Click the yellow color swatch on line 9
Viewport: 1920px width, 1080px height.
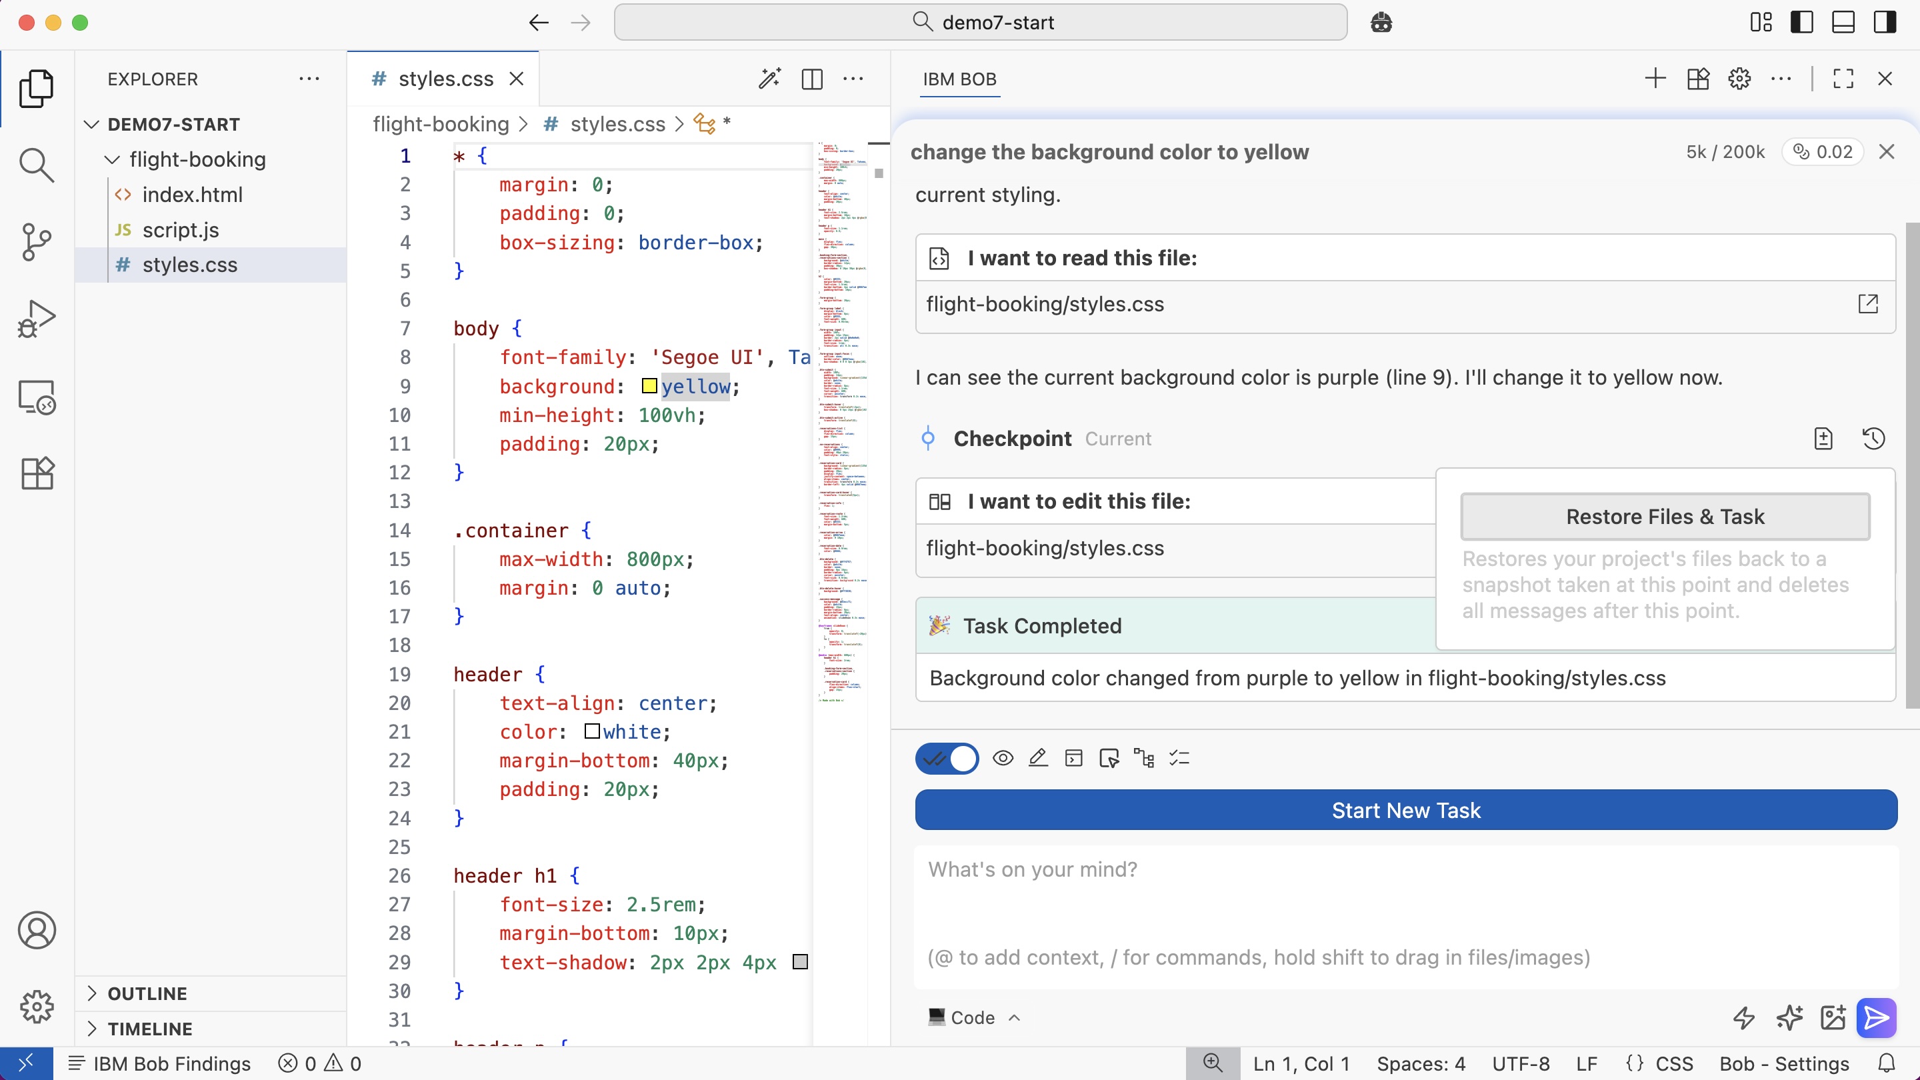[x=649, y=386]
